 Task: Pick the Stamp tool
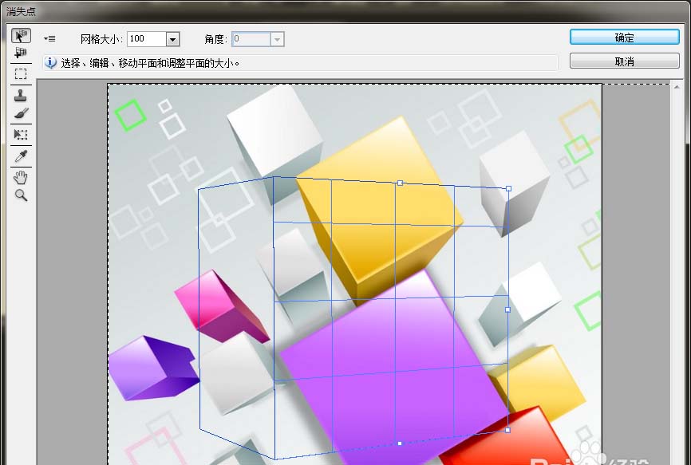[21, 95]
